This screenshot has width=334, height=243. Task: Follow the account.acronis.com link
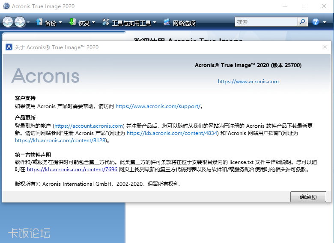click(89, 126)
